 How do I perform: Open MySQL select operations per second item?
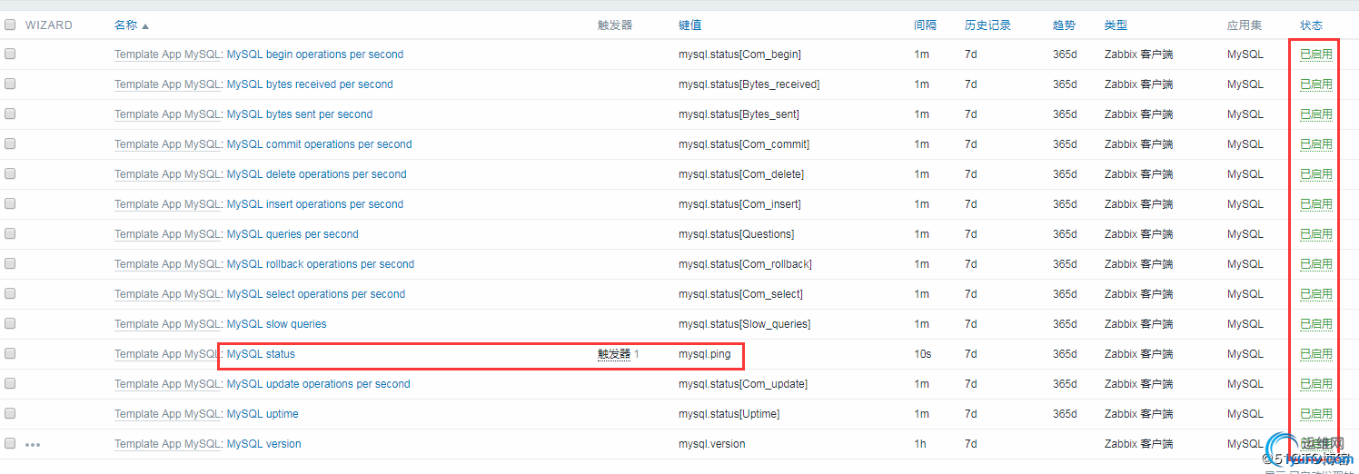315,294
